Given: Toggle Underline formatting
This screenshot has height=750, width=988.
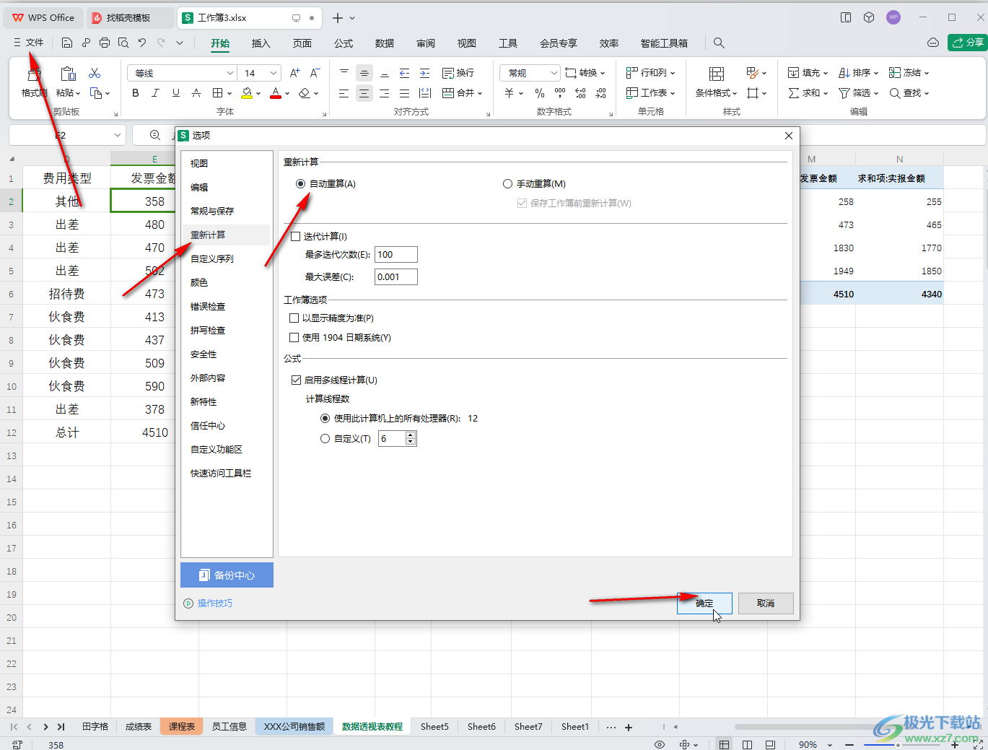Looking at the screenshot, I should [176, 93].
